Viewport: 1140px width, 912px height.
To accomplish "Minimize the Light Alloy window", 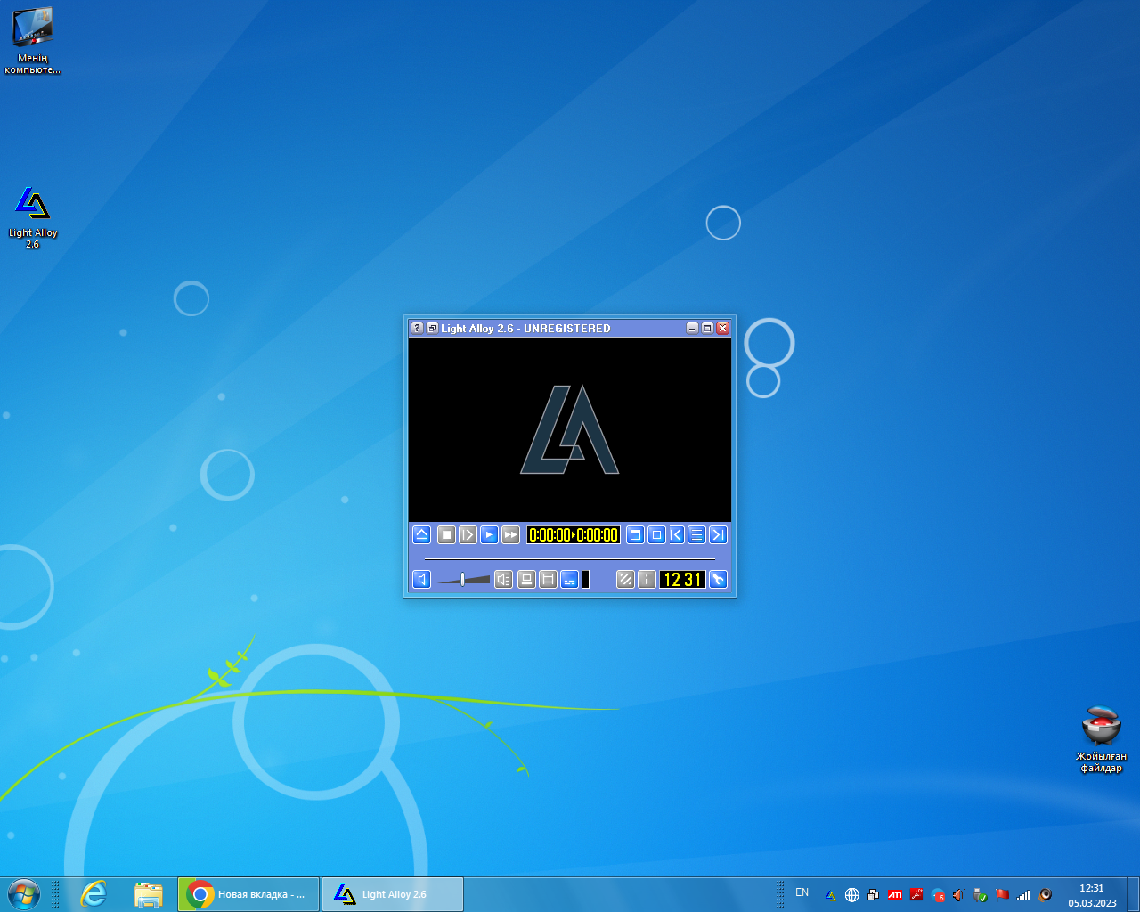I will point(692,328).
